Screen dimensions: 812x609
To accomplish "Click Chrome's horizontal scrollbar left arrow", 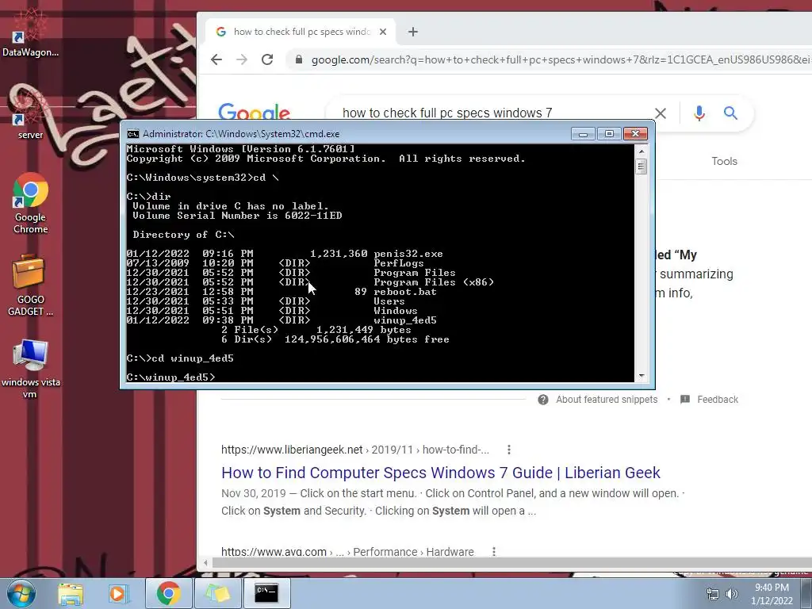I will click(205, 562).
